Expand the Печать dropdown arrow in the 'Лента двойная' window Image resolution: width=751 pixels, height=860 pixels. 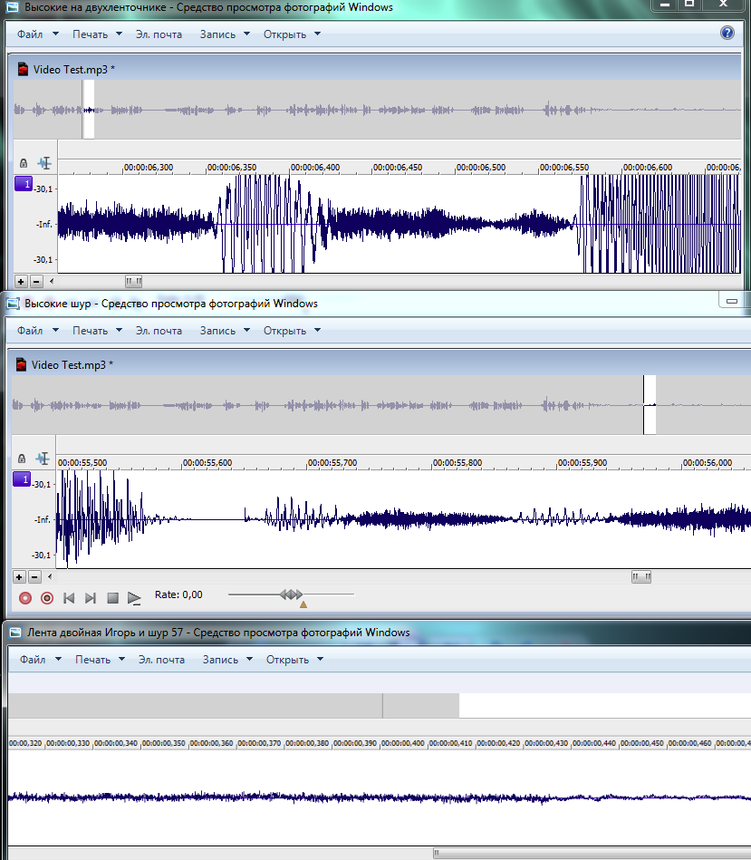click(x=121, y=659)
